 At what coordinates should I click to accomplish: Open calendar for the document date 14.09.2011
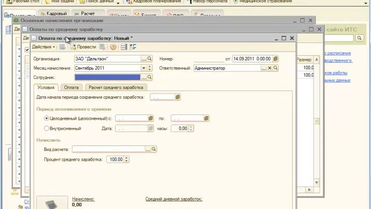pos(275,59)
